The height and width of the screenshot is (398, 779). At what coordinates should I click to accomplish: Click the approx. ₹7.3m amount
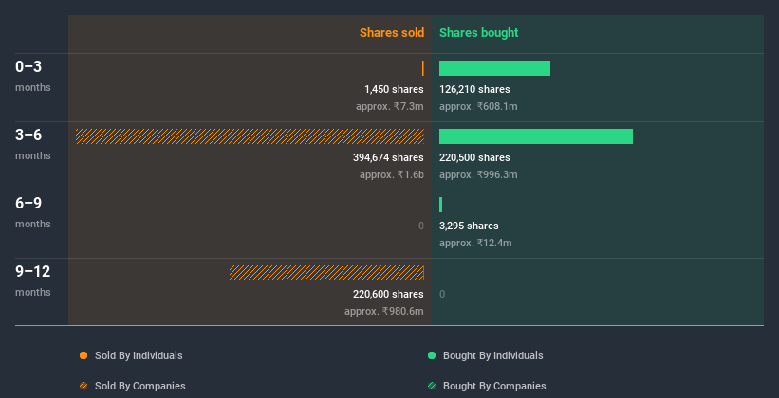(390, 106)
